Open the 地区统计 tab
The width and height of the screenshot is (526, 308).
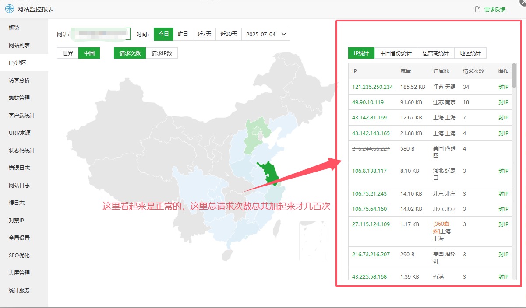471,52
